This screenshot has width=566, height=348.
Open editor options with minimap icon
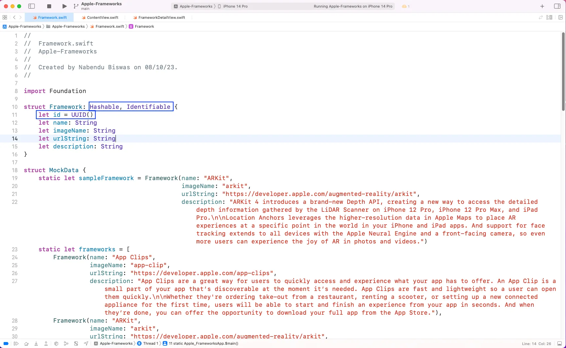point(549,17)
